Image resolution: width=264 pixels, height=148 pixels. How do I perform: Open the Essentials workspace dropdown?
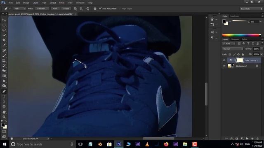[251, 9]
